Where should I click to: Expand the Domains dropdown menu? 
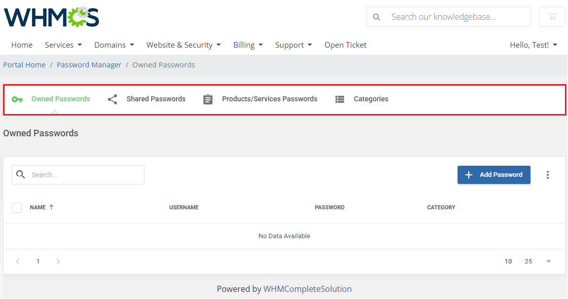(114, 45)
